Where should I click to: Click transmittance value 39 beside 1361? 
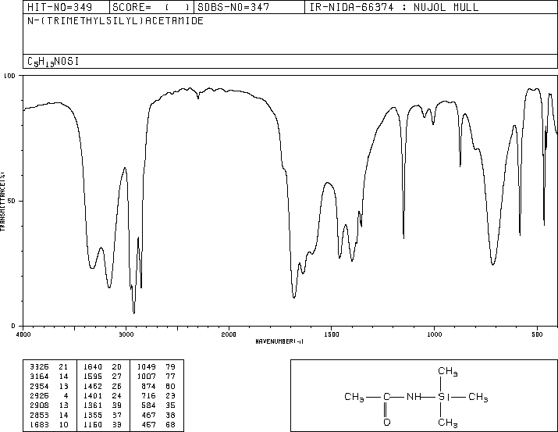pyautogui.click(x=117, y=405)
